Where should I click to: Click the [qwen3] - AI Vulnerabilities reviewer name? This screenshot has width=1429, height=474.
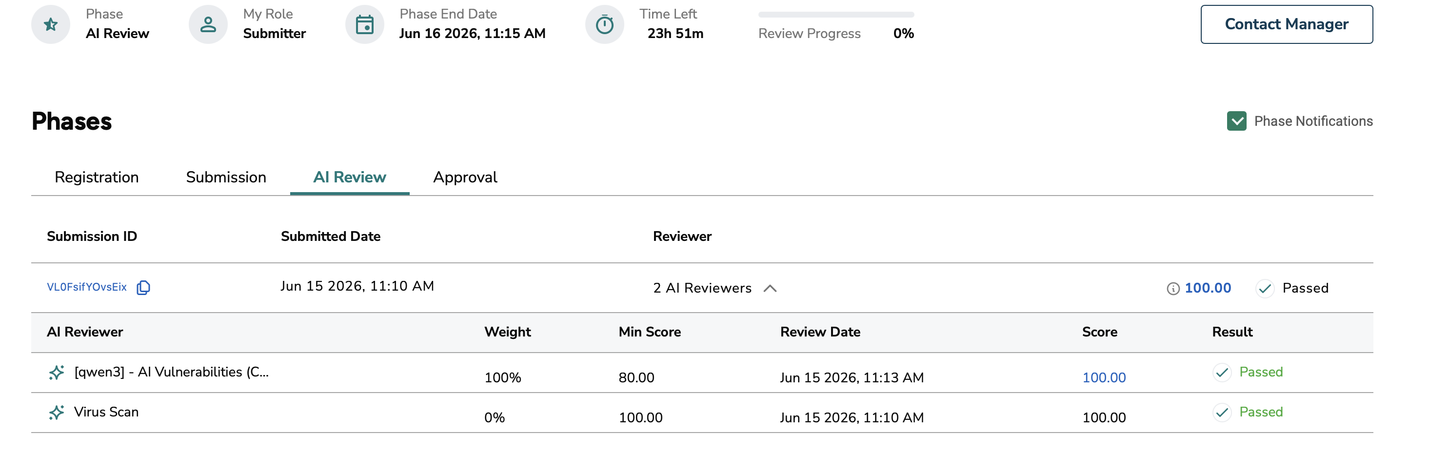click(171, 372)
